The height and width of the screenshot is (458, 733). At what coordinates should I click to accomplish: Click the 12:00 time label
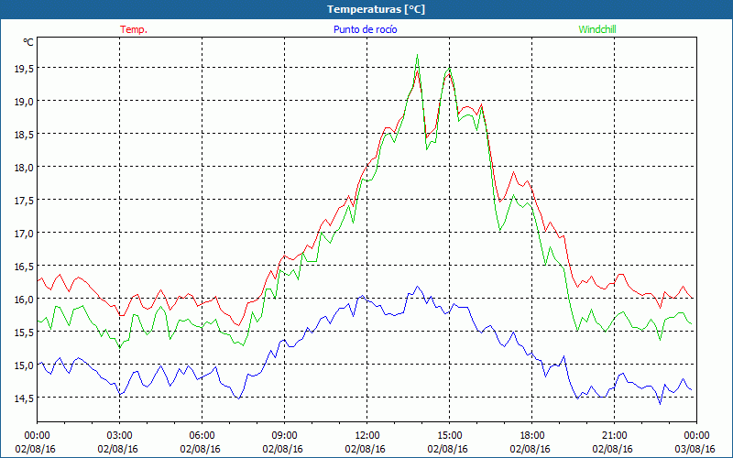[367, 435]
